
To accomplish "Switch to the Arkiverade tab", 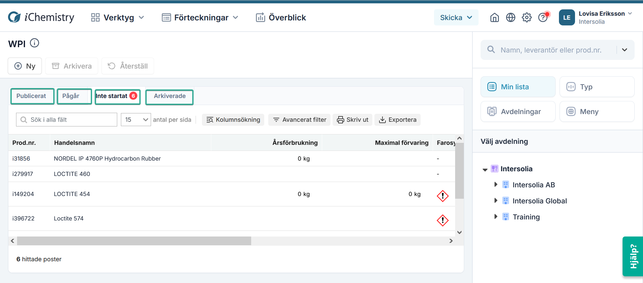I will (x=169, y=97).
